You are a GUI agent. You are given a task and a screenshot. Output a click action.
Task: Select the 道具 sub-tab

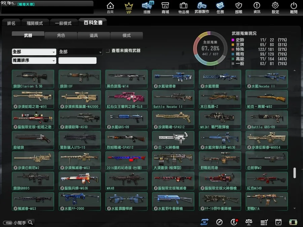94,35
